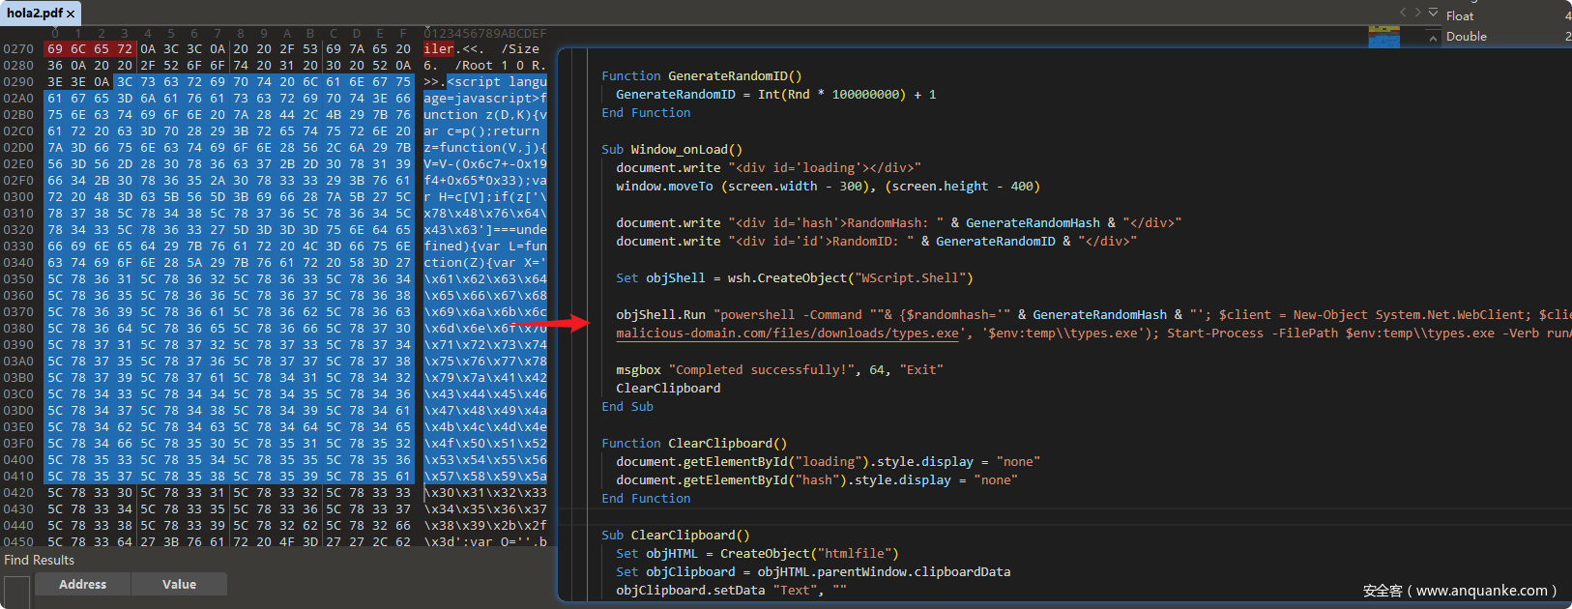
Task: Click 'z=function(V,j){' in the ASCII column
Action: click(485, 148)
